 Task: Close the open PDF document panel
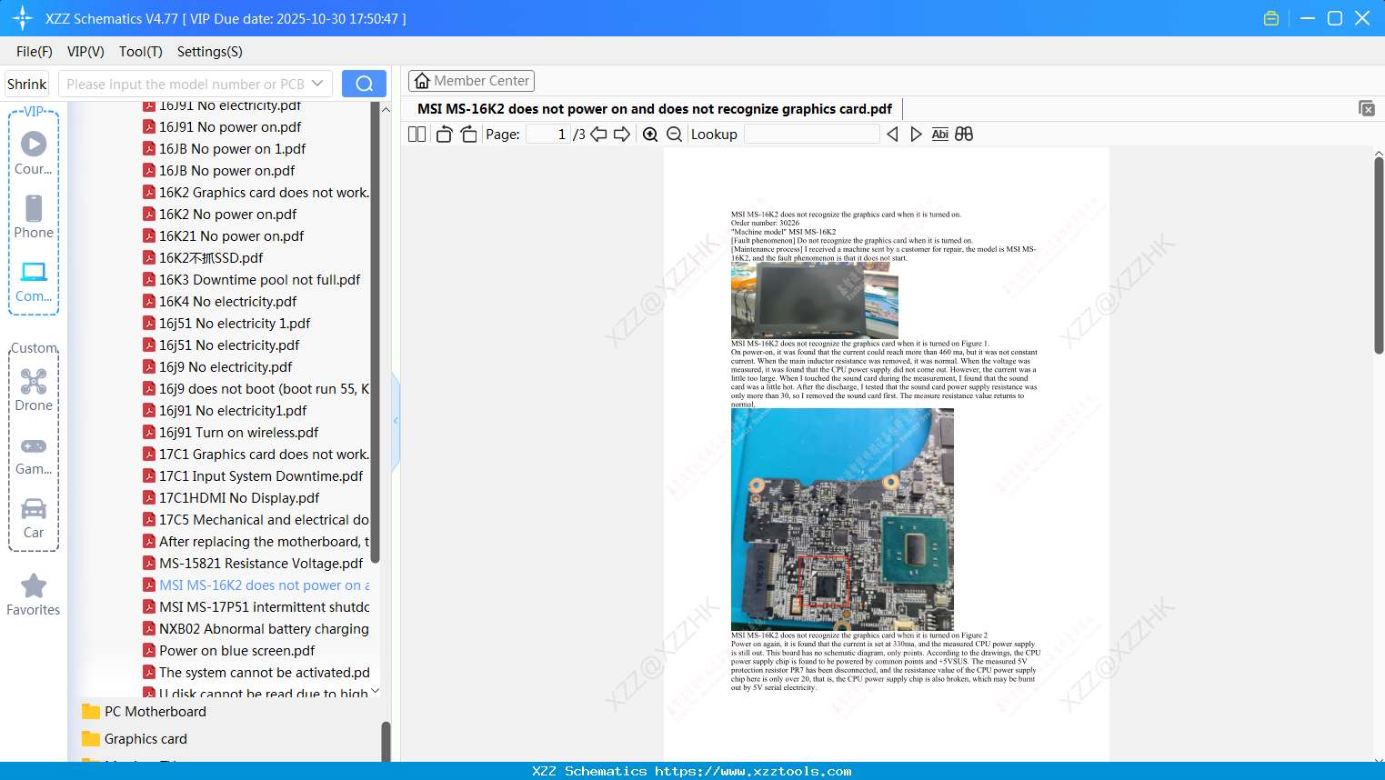pos(1366,108)
